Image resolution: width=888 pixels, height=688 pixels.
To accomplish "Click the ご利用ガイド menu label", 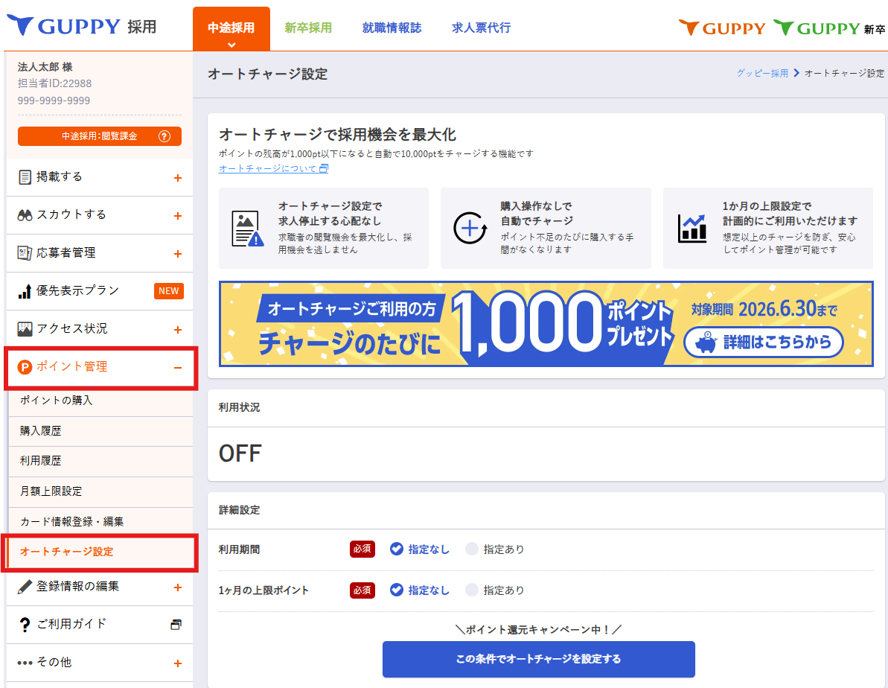I will 72,624.
